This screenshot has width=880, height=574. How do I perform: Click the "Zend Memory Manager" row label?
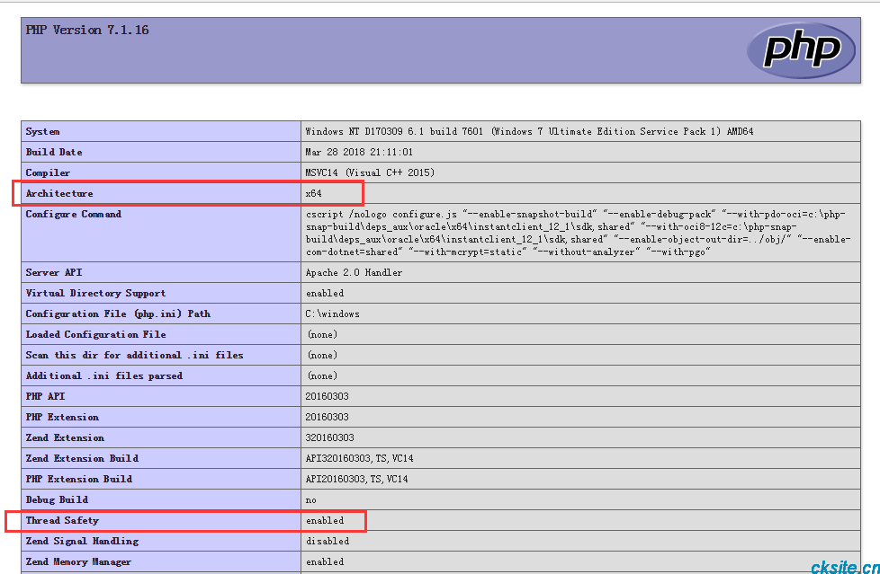click(78, 562)
